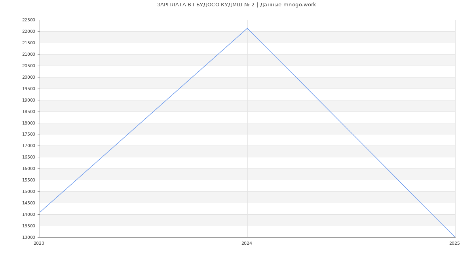Click the 21000 y-axis label
Viewport: 475px width, 257px height.
(28, 55)
